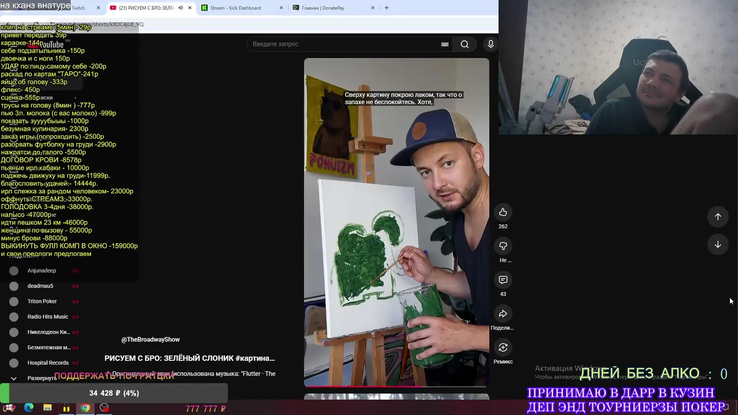Image resolution: width=738 pixels, height=415 pixels.
Task: Open new browser tab with plus
Action: click(386, 8)
